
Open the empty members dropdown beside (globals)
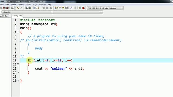[x=78, y=12]
